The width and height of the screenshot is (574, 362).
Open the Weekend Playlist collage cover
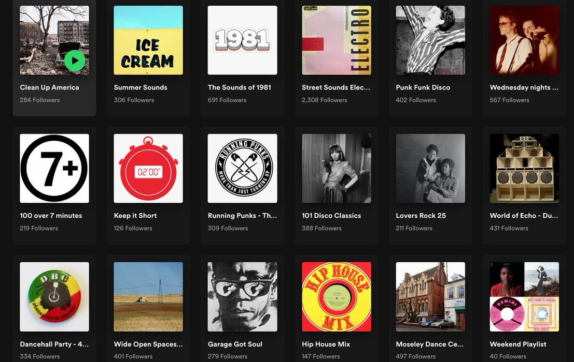[x=524, y=297]
